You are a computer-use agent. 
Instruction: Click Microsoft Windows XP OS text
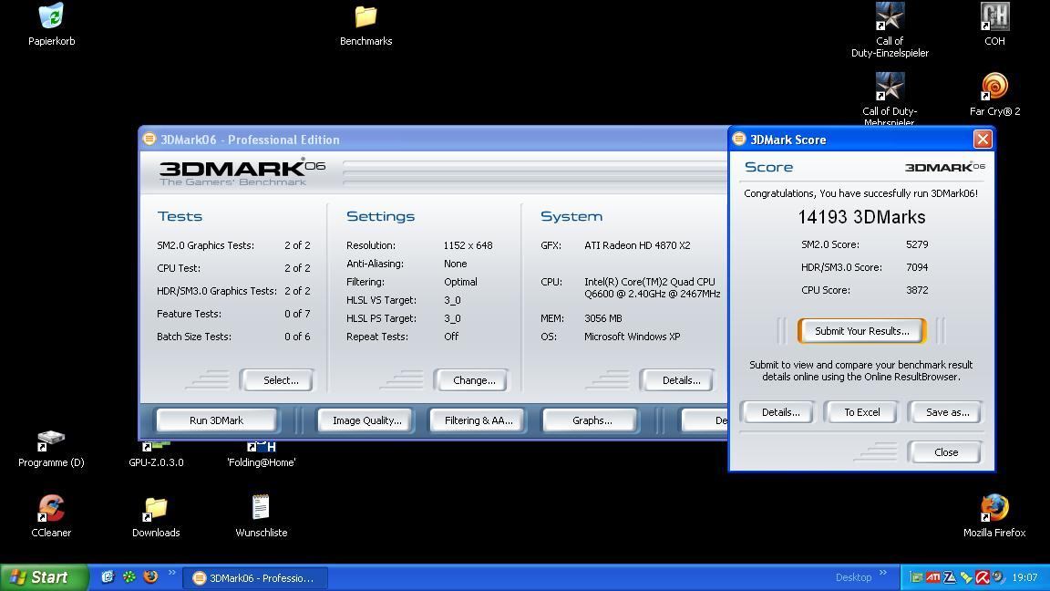pos(632,337)
